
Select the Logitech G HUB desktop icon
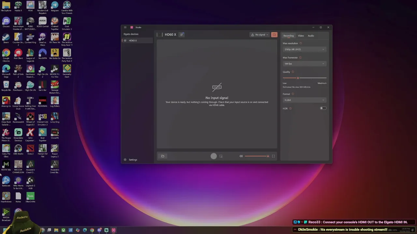(x=30, y=183)
